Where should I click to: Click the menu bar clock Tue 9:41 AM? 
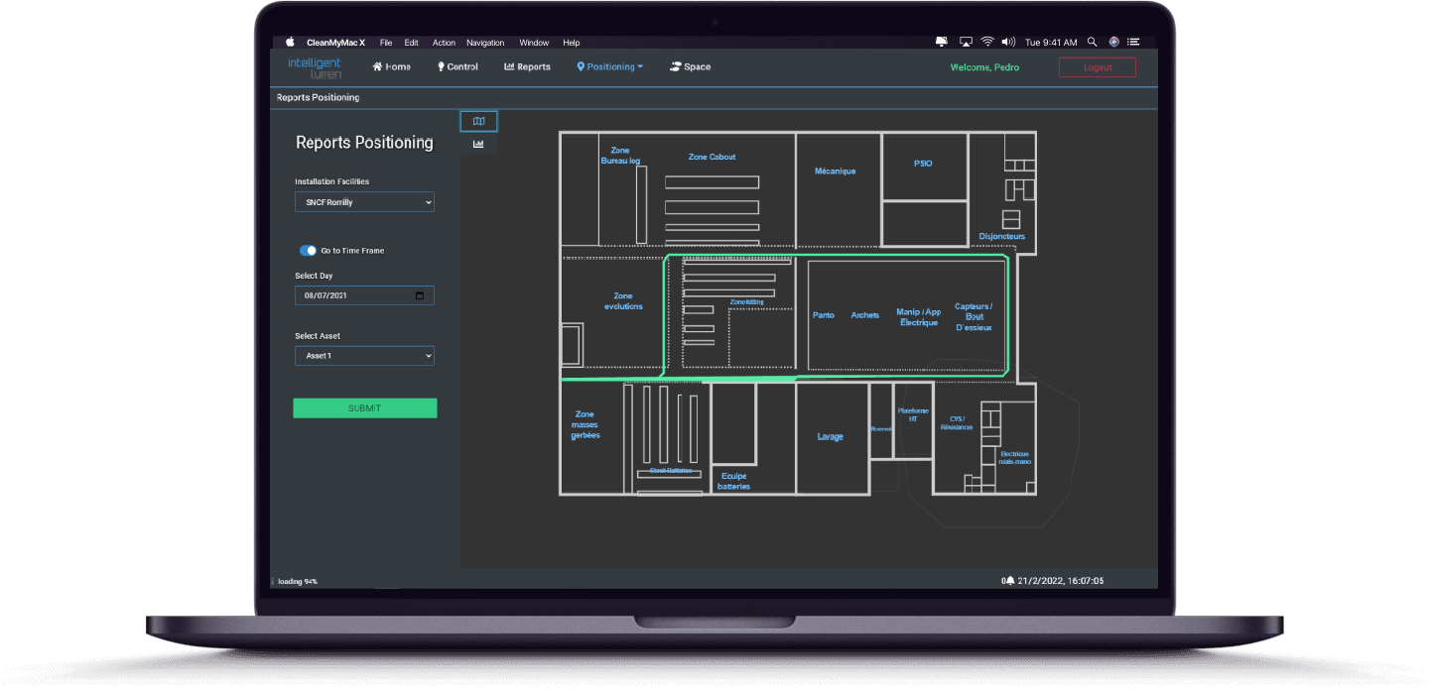[x=1051, y=43]
